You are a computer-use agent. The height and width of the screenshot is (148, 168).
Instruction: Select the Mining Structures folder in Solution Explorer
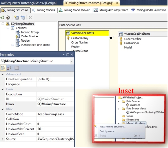(x=136, y=123)
